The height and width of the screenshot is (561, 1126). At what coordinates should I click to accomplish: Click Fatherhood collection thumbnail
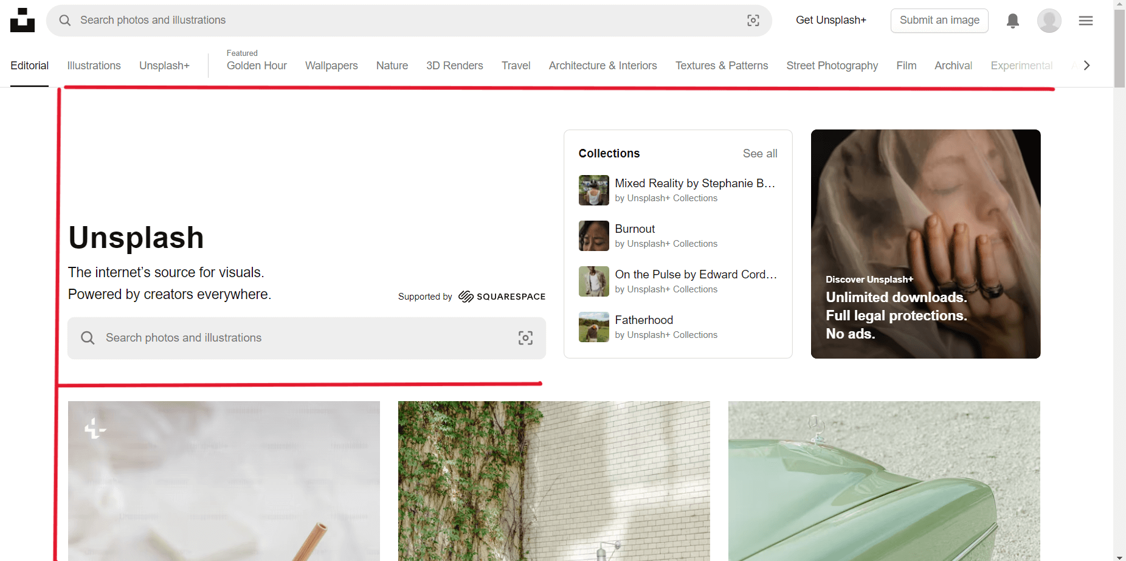pos(594,327)
